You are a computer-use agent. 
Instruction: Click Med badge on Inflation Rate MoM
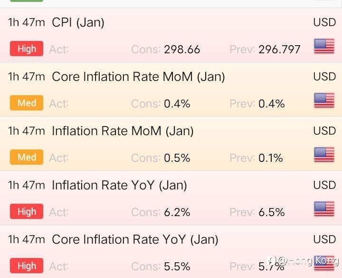pos(27,157)
